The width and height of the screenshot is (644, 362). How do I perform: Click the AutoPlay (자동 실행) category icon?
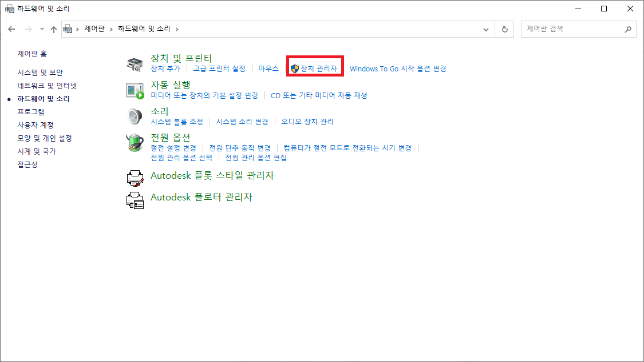[x=135, y=91]
